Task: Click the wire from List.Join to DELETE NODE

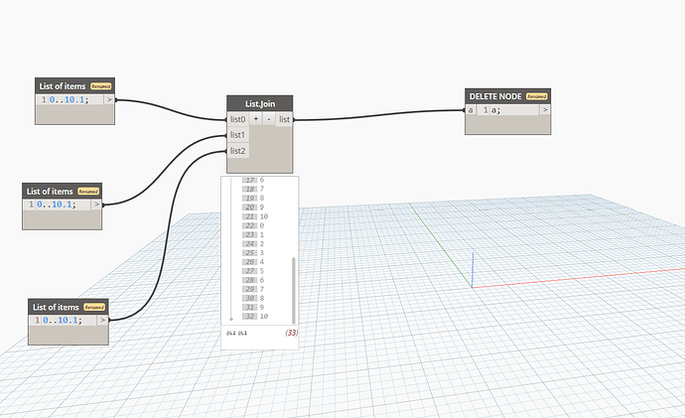Action: click(x=379, y=115)
